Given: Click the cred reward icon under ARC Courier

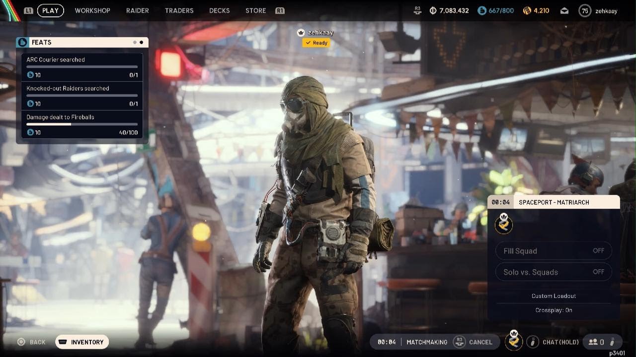Looking at the screenshot, I should click(30, 75).
